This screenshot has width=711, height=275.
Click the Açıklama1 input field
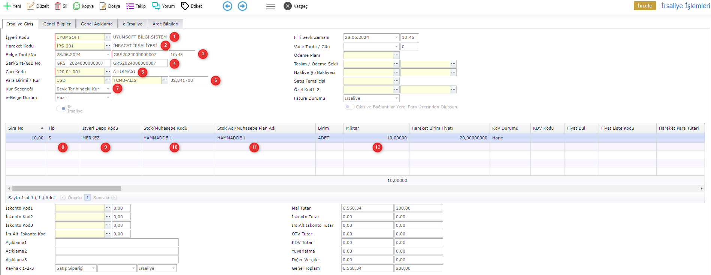point(117,242)
